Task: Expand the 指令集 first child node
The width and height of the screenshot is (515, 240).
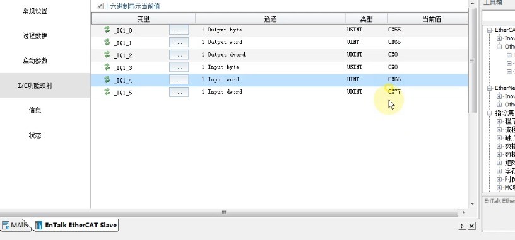Action: tap(499, 122)
